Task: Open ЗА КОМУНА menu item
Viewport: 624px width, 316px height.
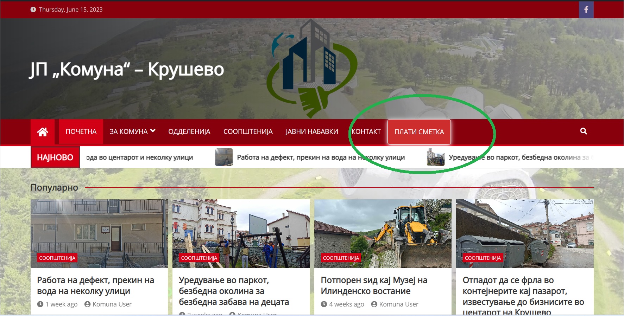Action: point(128,131)
